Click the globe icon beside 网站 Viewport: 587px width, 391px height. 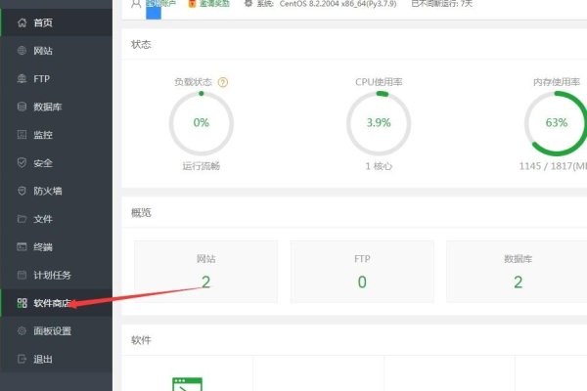tap(22, 51)
